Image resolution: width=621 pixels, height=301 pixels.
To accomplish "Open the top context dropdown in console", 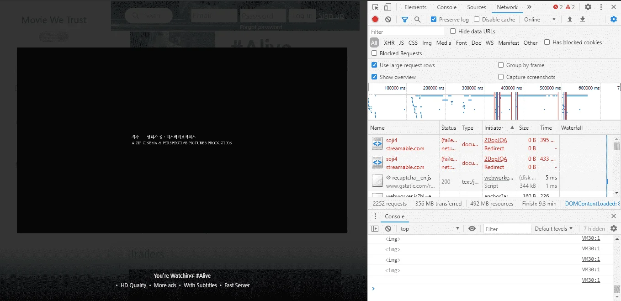I will (430, 228).
